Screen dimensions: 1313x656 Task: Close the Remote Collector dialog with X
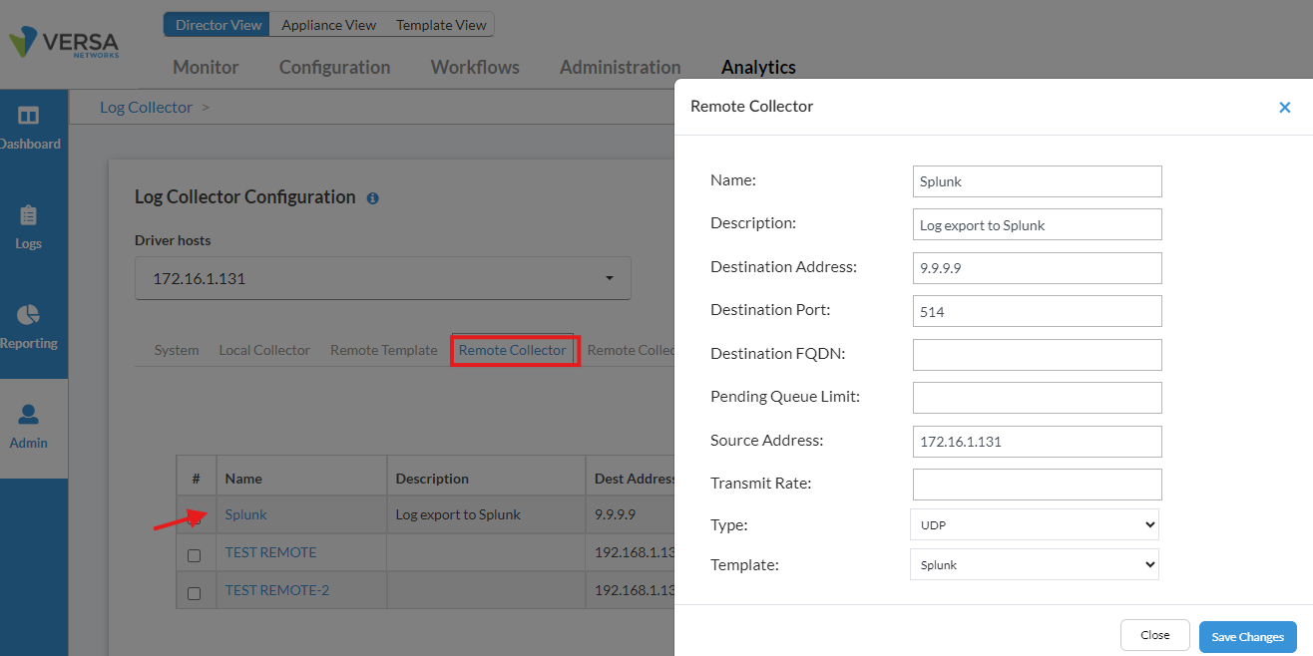pyautogui.click(x=1285, y=108)
